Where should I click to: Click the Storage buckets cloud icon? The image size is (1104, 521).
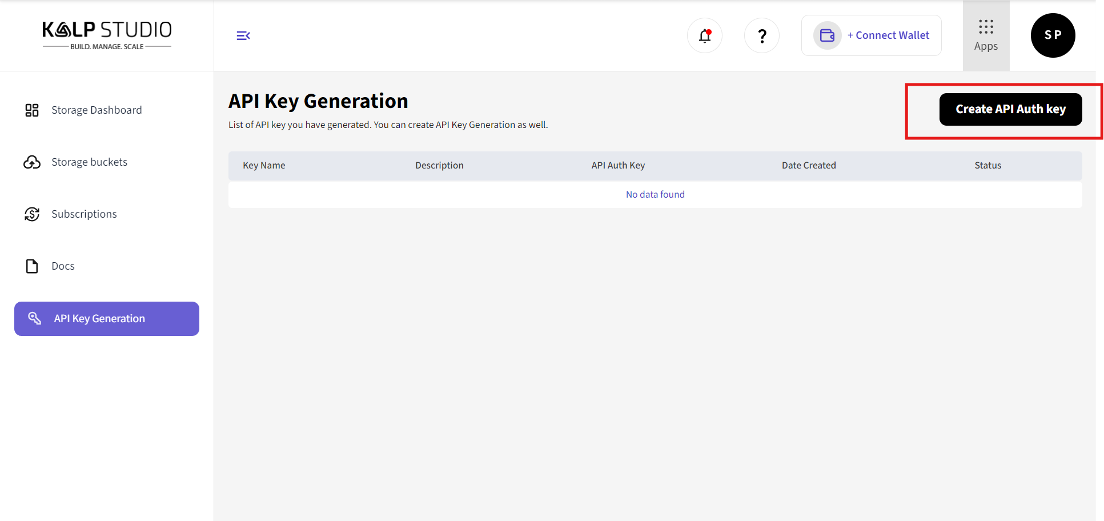[x=32, y=162]
